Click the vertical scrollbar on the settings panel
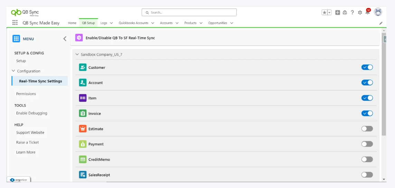Screen dimensions: 395x188 pos(384,86)
